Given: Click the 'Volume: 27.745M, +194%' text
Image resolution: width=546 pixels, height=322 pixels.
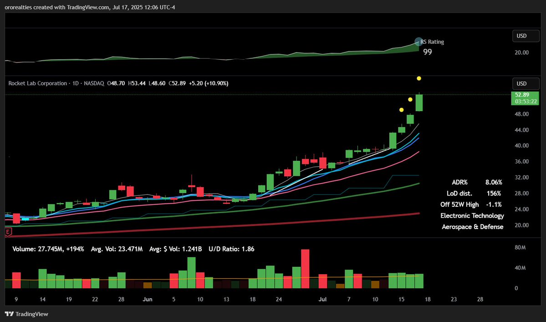Looking at the screenshot, I should (x=48, y=249).
